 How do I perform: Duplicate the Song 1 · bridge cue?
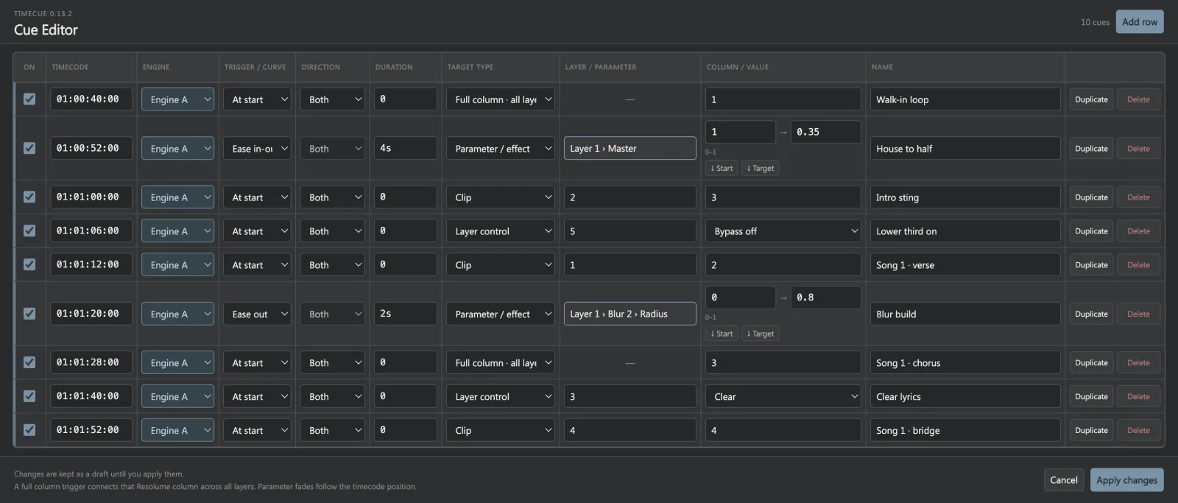(1091, 430)
